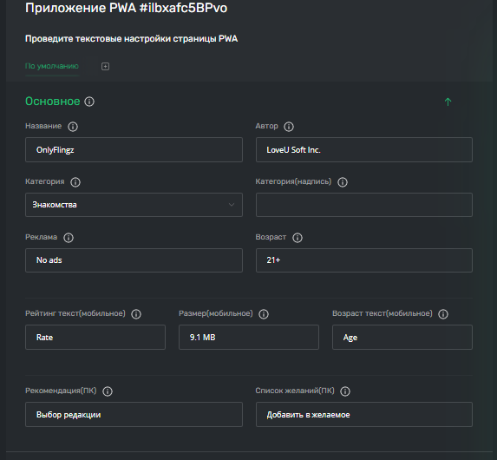Click the 21+ age field
The width and height of the screenshot is (497, 460).
[x=364, y=260]
